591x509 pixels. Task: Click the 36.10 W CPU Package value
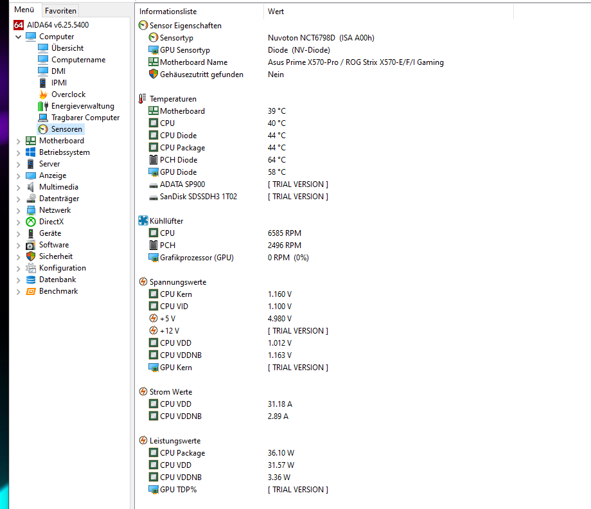[x=281, y=453]
